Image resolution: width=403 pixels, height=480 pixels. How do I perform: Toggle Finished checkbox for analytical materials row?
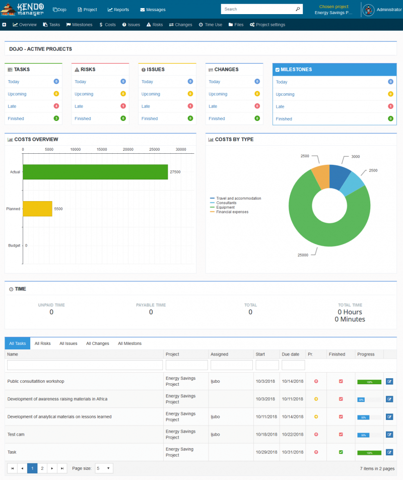tap(341, 417)
